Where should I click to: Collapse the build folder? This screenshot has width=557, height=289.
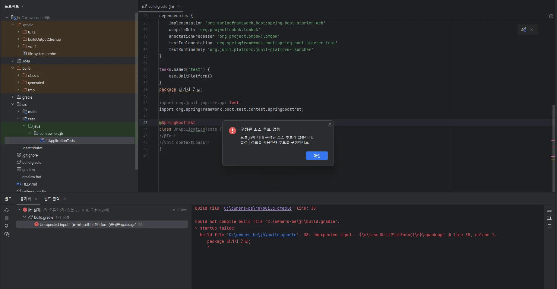click(x=13, y=68)
